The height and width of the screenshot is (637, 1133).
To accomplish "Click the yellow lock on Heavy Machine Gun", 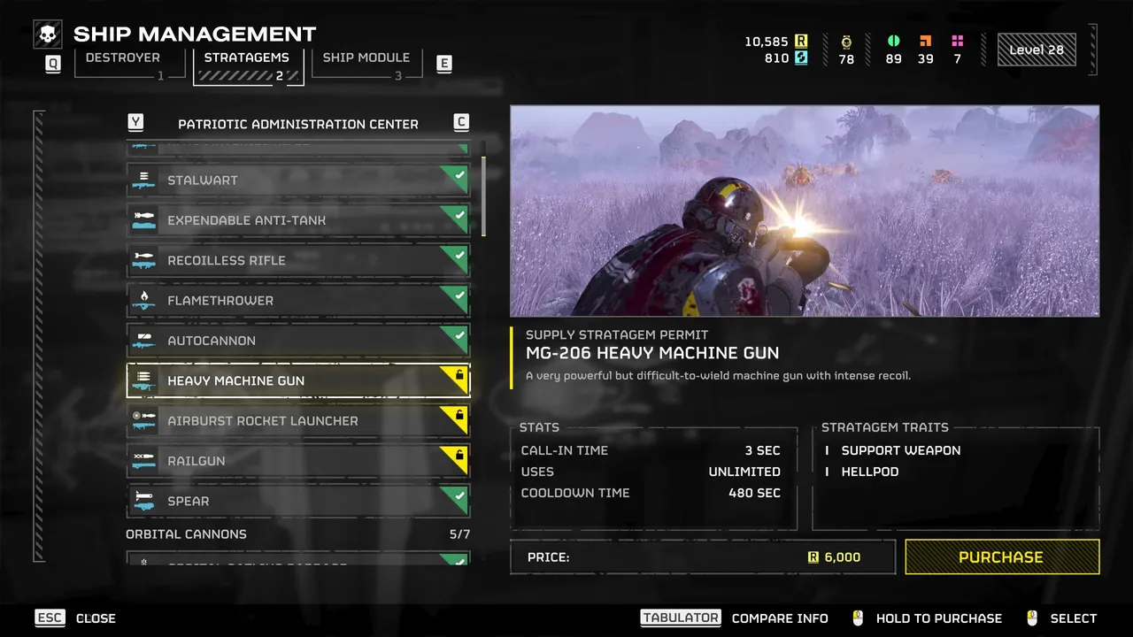I will (459, 376).
